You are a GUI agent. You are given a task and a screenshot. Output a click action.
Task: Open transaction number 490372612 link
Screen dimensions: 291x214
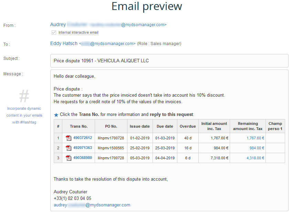[x=82, y=138]
